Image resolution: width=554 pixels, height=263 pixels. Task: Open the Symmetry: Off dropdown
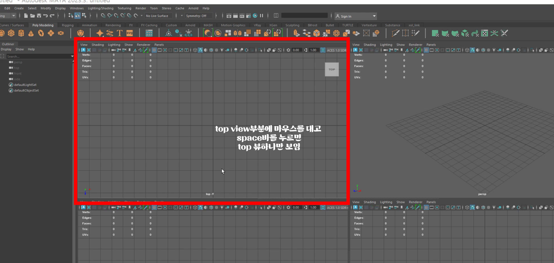pos(198,16)
